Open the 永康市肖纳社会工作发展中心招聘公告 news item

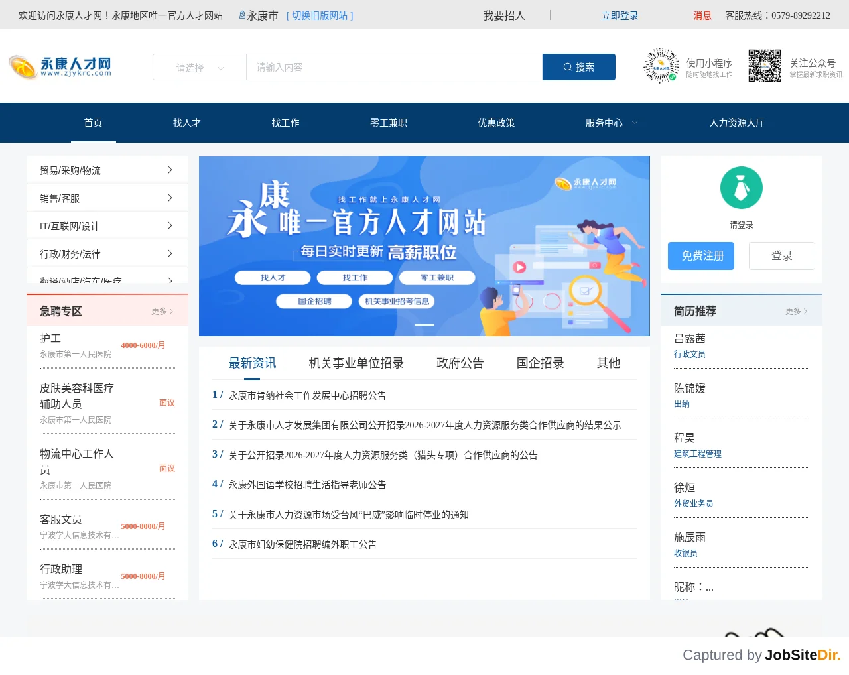307,395
